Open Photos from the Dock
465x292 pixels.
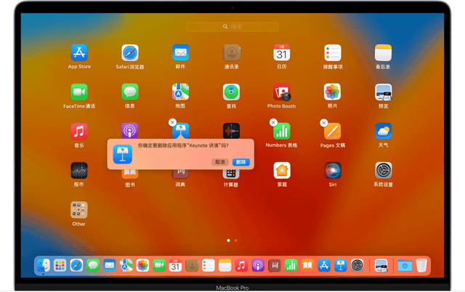click(x=142, y=265)
